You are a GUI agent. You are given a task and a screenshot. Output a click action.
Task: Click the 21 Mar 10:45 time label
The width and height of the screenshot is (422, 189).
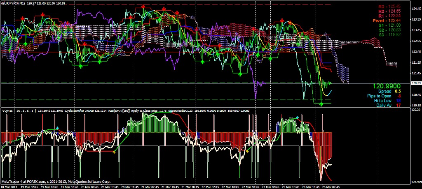tap(171, 187)
